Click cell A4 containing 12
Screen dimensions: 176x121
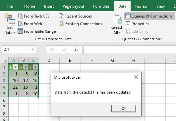click(x=14, y=87)
